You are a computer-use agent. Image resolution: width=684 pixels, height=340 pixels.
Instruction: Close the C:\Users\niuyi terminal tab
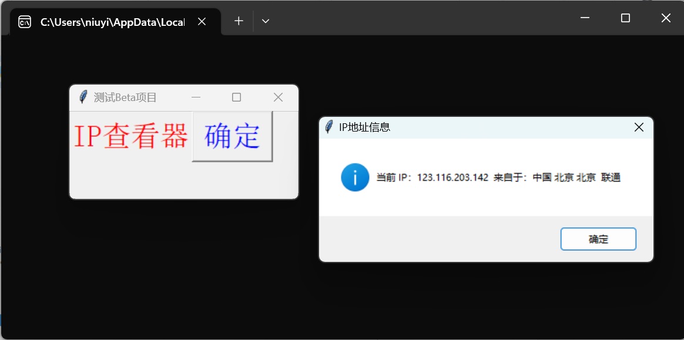[x=202, y=21]
